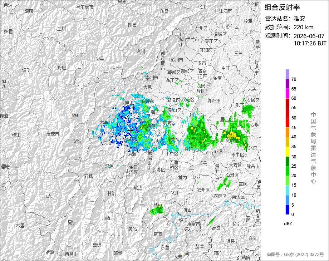Click the 三台 county label
This screenshot has height=261, width=329.
[239, 54]
